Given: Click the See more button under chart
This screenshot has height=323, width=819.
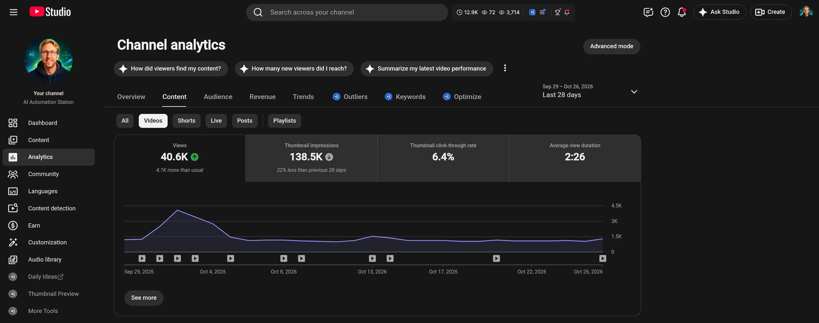Looking at the screenshot, I should point(144,298).
